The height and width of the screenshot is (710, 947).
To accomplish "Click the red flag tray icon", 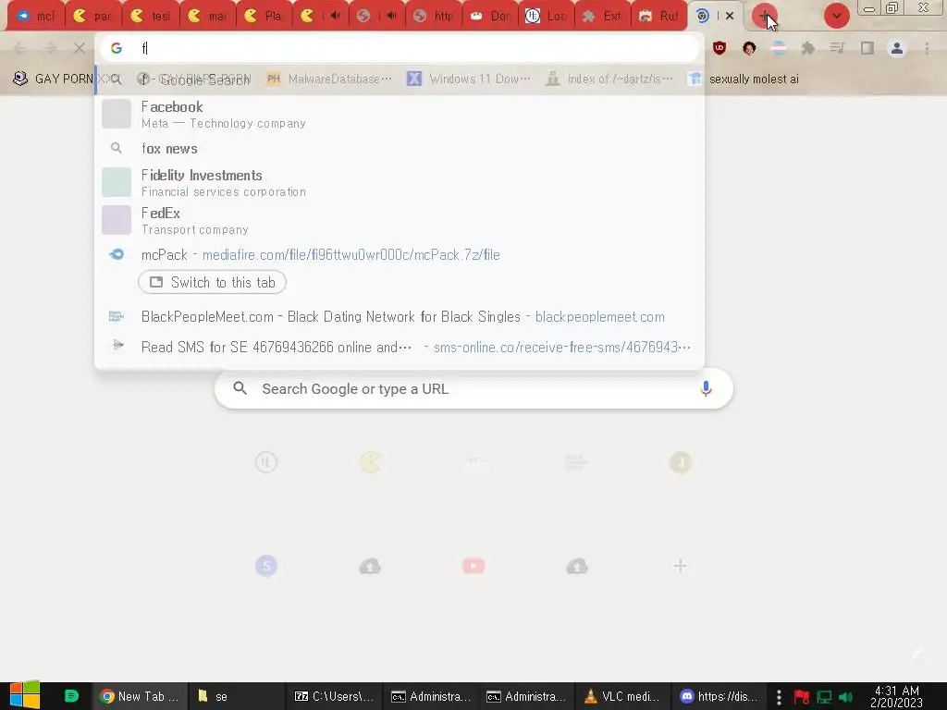I will click(x=802, y=697).
